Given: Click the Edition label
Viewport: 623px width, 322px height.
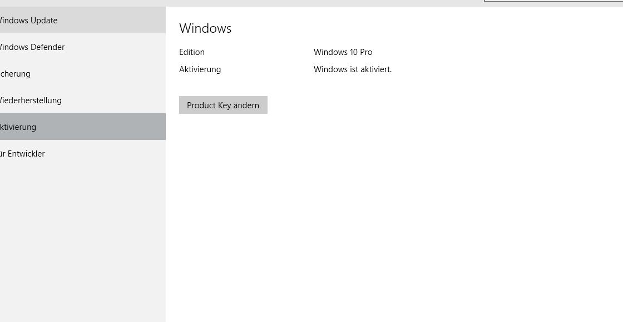Looking at the screenshot, I should [192, 52].
